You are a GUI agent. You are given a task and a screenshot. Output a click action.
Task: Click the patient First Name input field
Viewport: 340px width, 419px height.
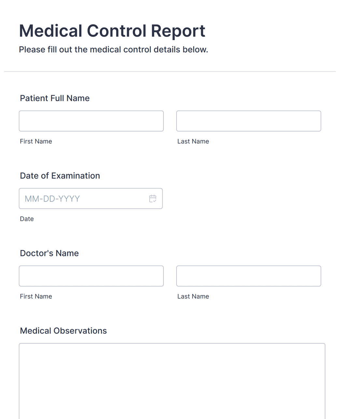tap(91, 121)
